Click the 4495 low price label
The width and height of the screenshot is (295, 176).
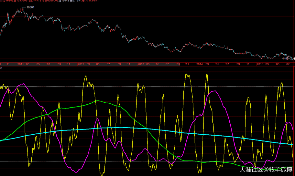[x=285, y=59]
